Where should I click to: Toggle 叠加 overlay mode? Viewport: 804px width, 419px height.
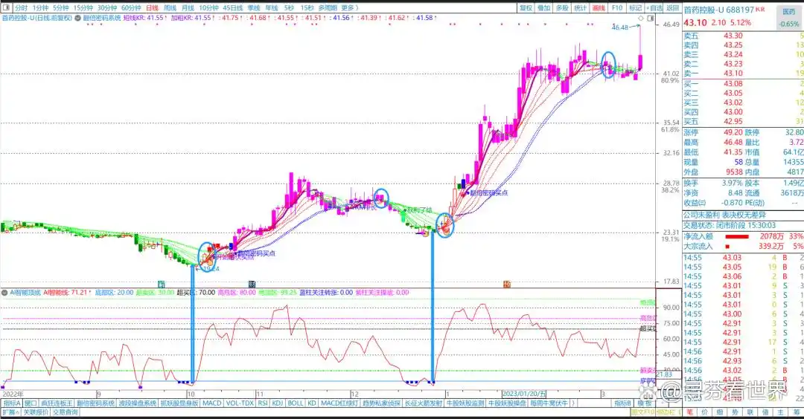click(x=544, y=7)
